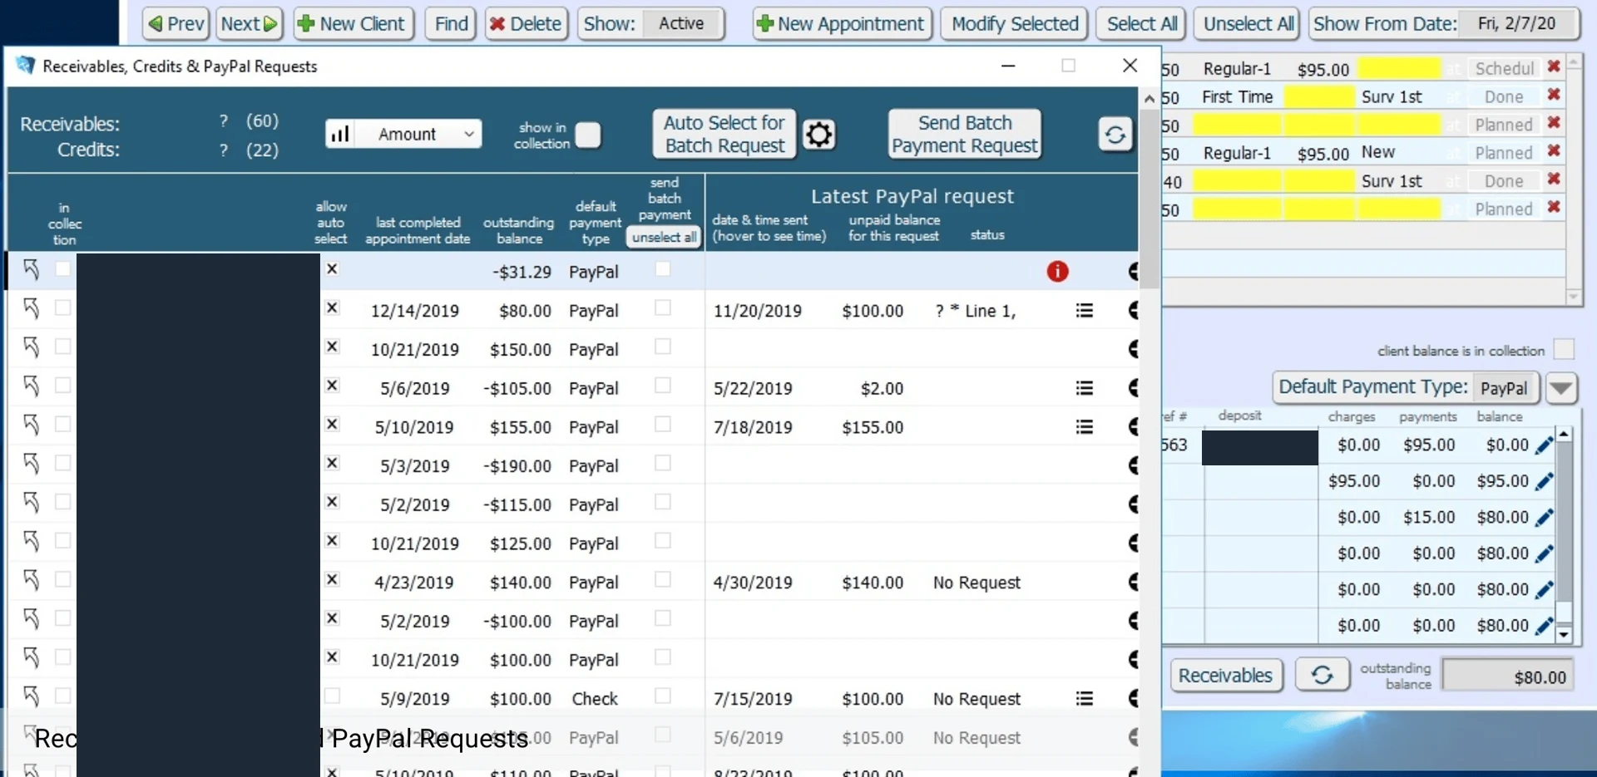Refresh outstanding balance next to Receivables
The width and height of the screenshot is (1597, 777).
pos(1322,675)
